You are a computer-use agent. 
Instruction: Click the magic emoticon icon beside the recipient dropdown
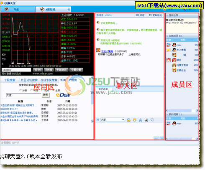(129, 120)
